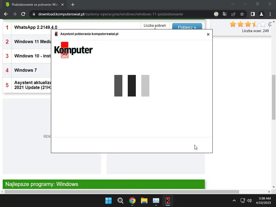Open network status in system tray
The width and height of the screenshot is (276, 207).
point(243,201)
